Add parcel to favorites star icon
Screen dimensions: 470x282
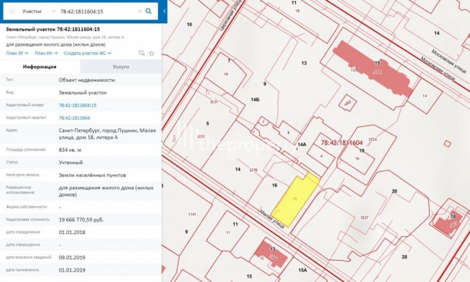[152, 53]
